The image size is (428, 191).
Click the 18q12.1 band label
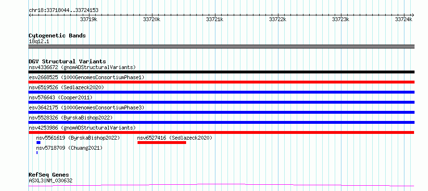pos(39,42)
